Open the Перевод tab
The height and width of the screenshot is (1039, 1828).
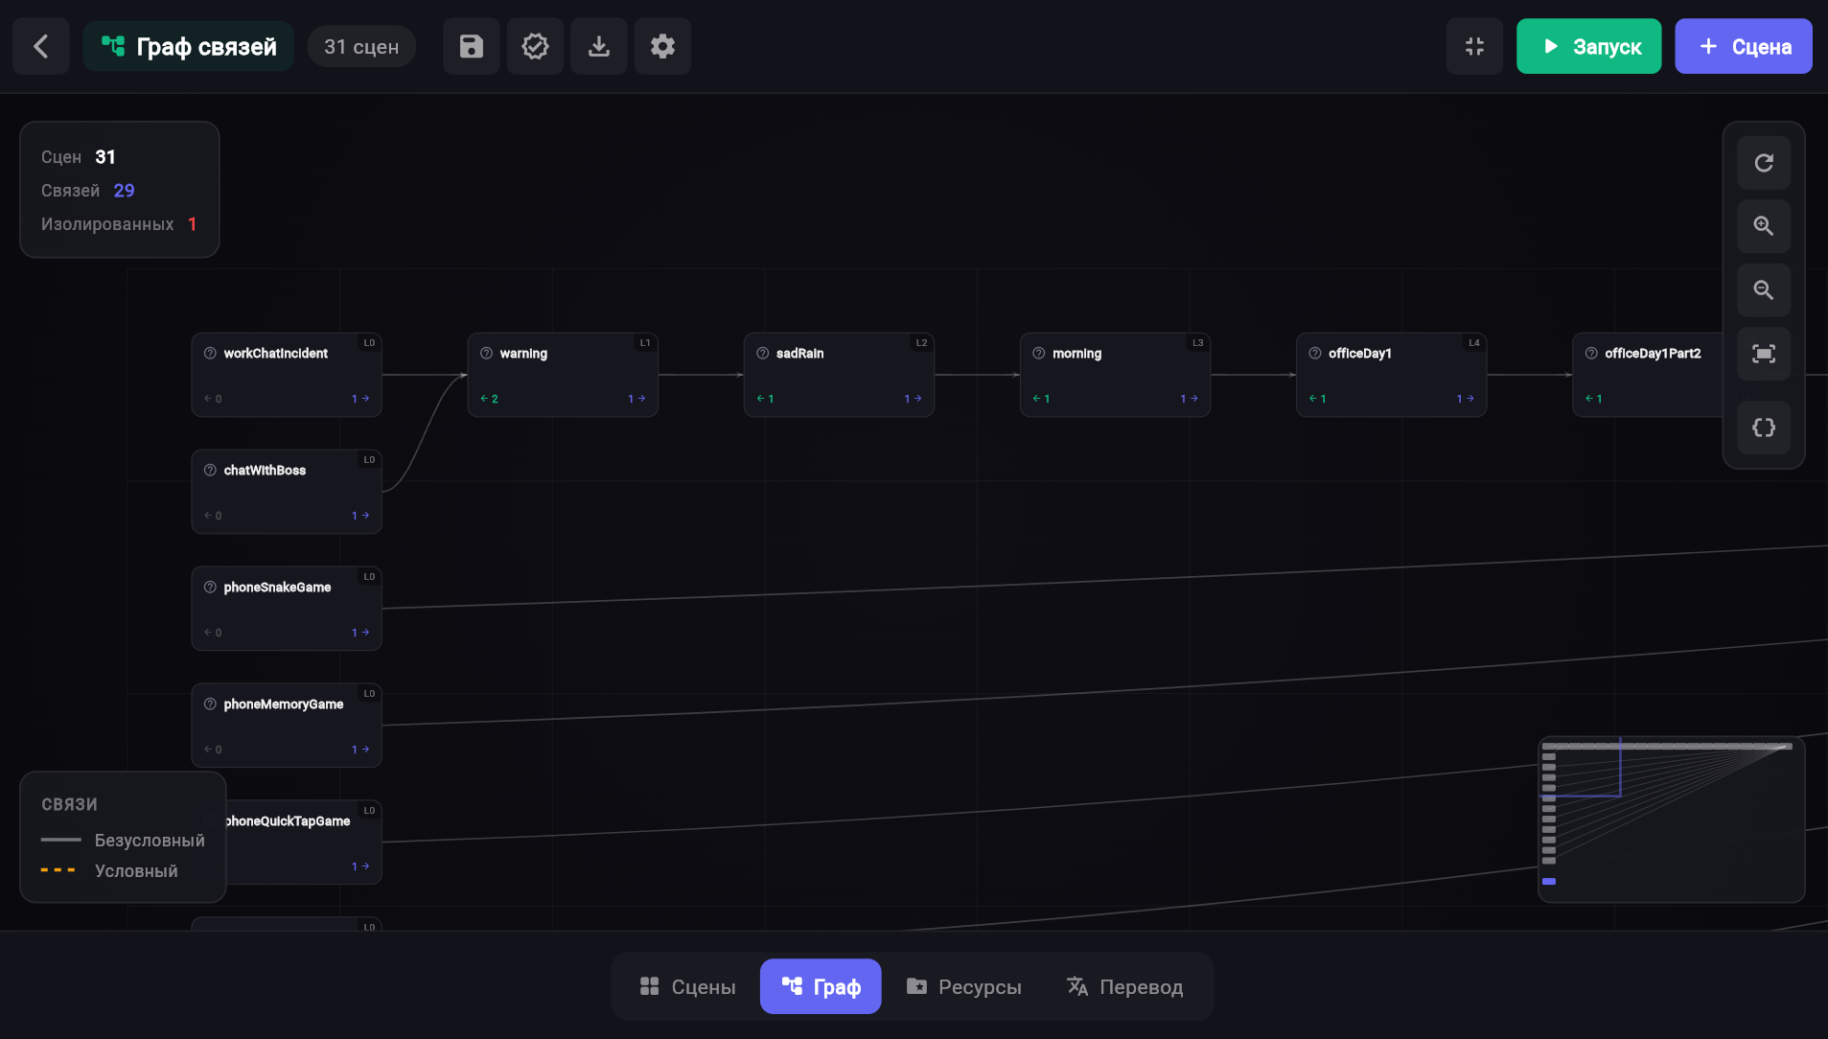(1125, 986)
